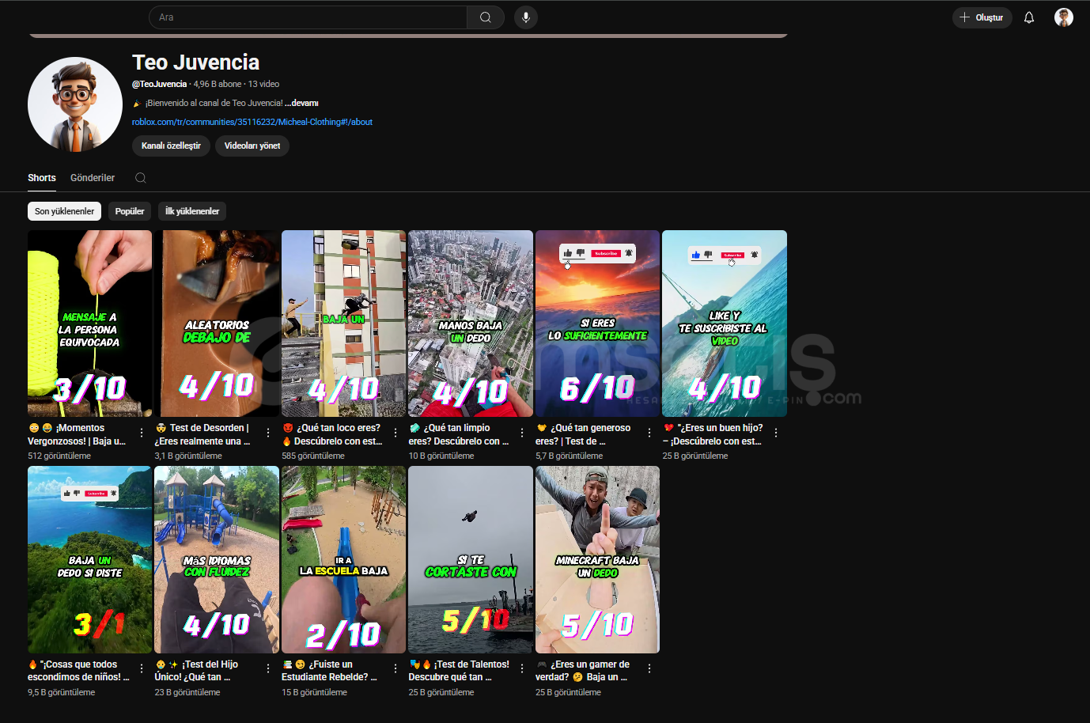1090x723 pixels.
Task: Open the Si eres lo suficientemente thumbnail
Action: pos(597,324)
